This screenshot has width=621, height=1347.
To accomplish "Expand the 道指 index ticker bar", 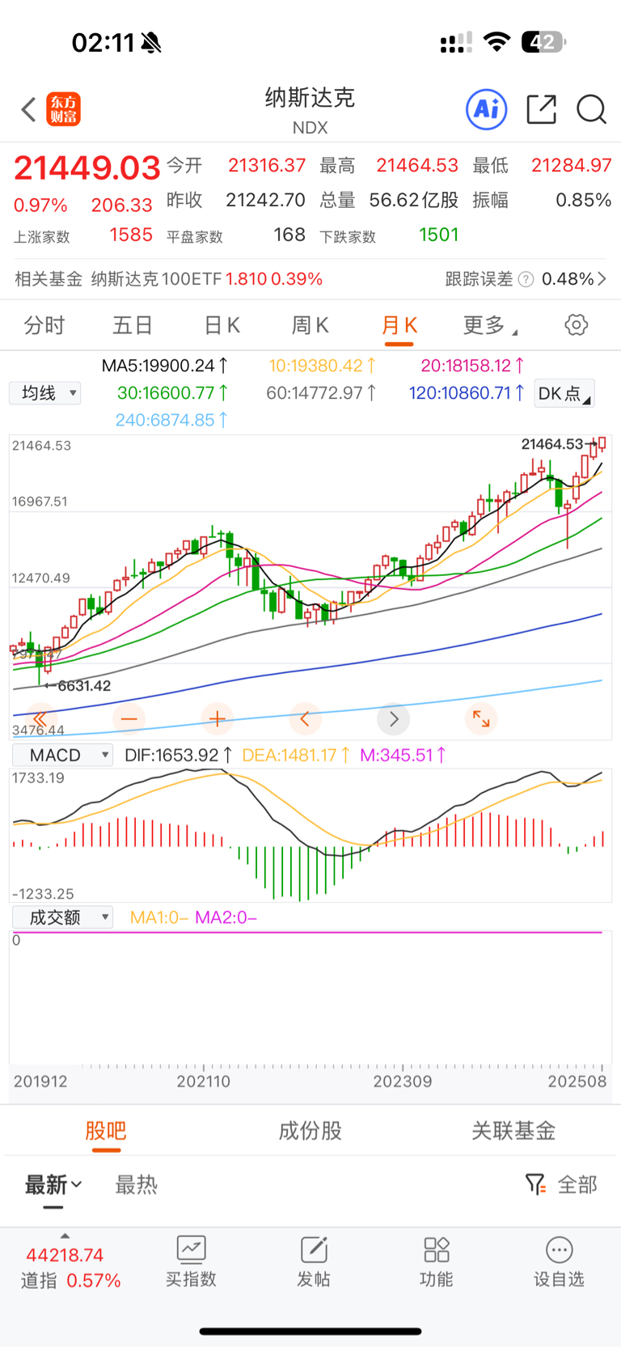I will click(65, 1235).
